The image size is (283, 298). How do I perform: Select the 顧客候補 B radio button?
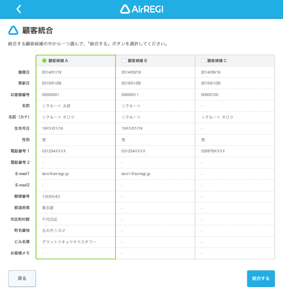point(123,61)
